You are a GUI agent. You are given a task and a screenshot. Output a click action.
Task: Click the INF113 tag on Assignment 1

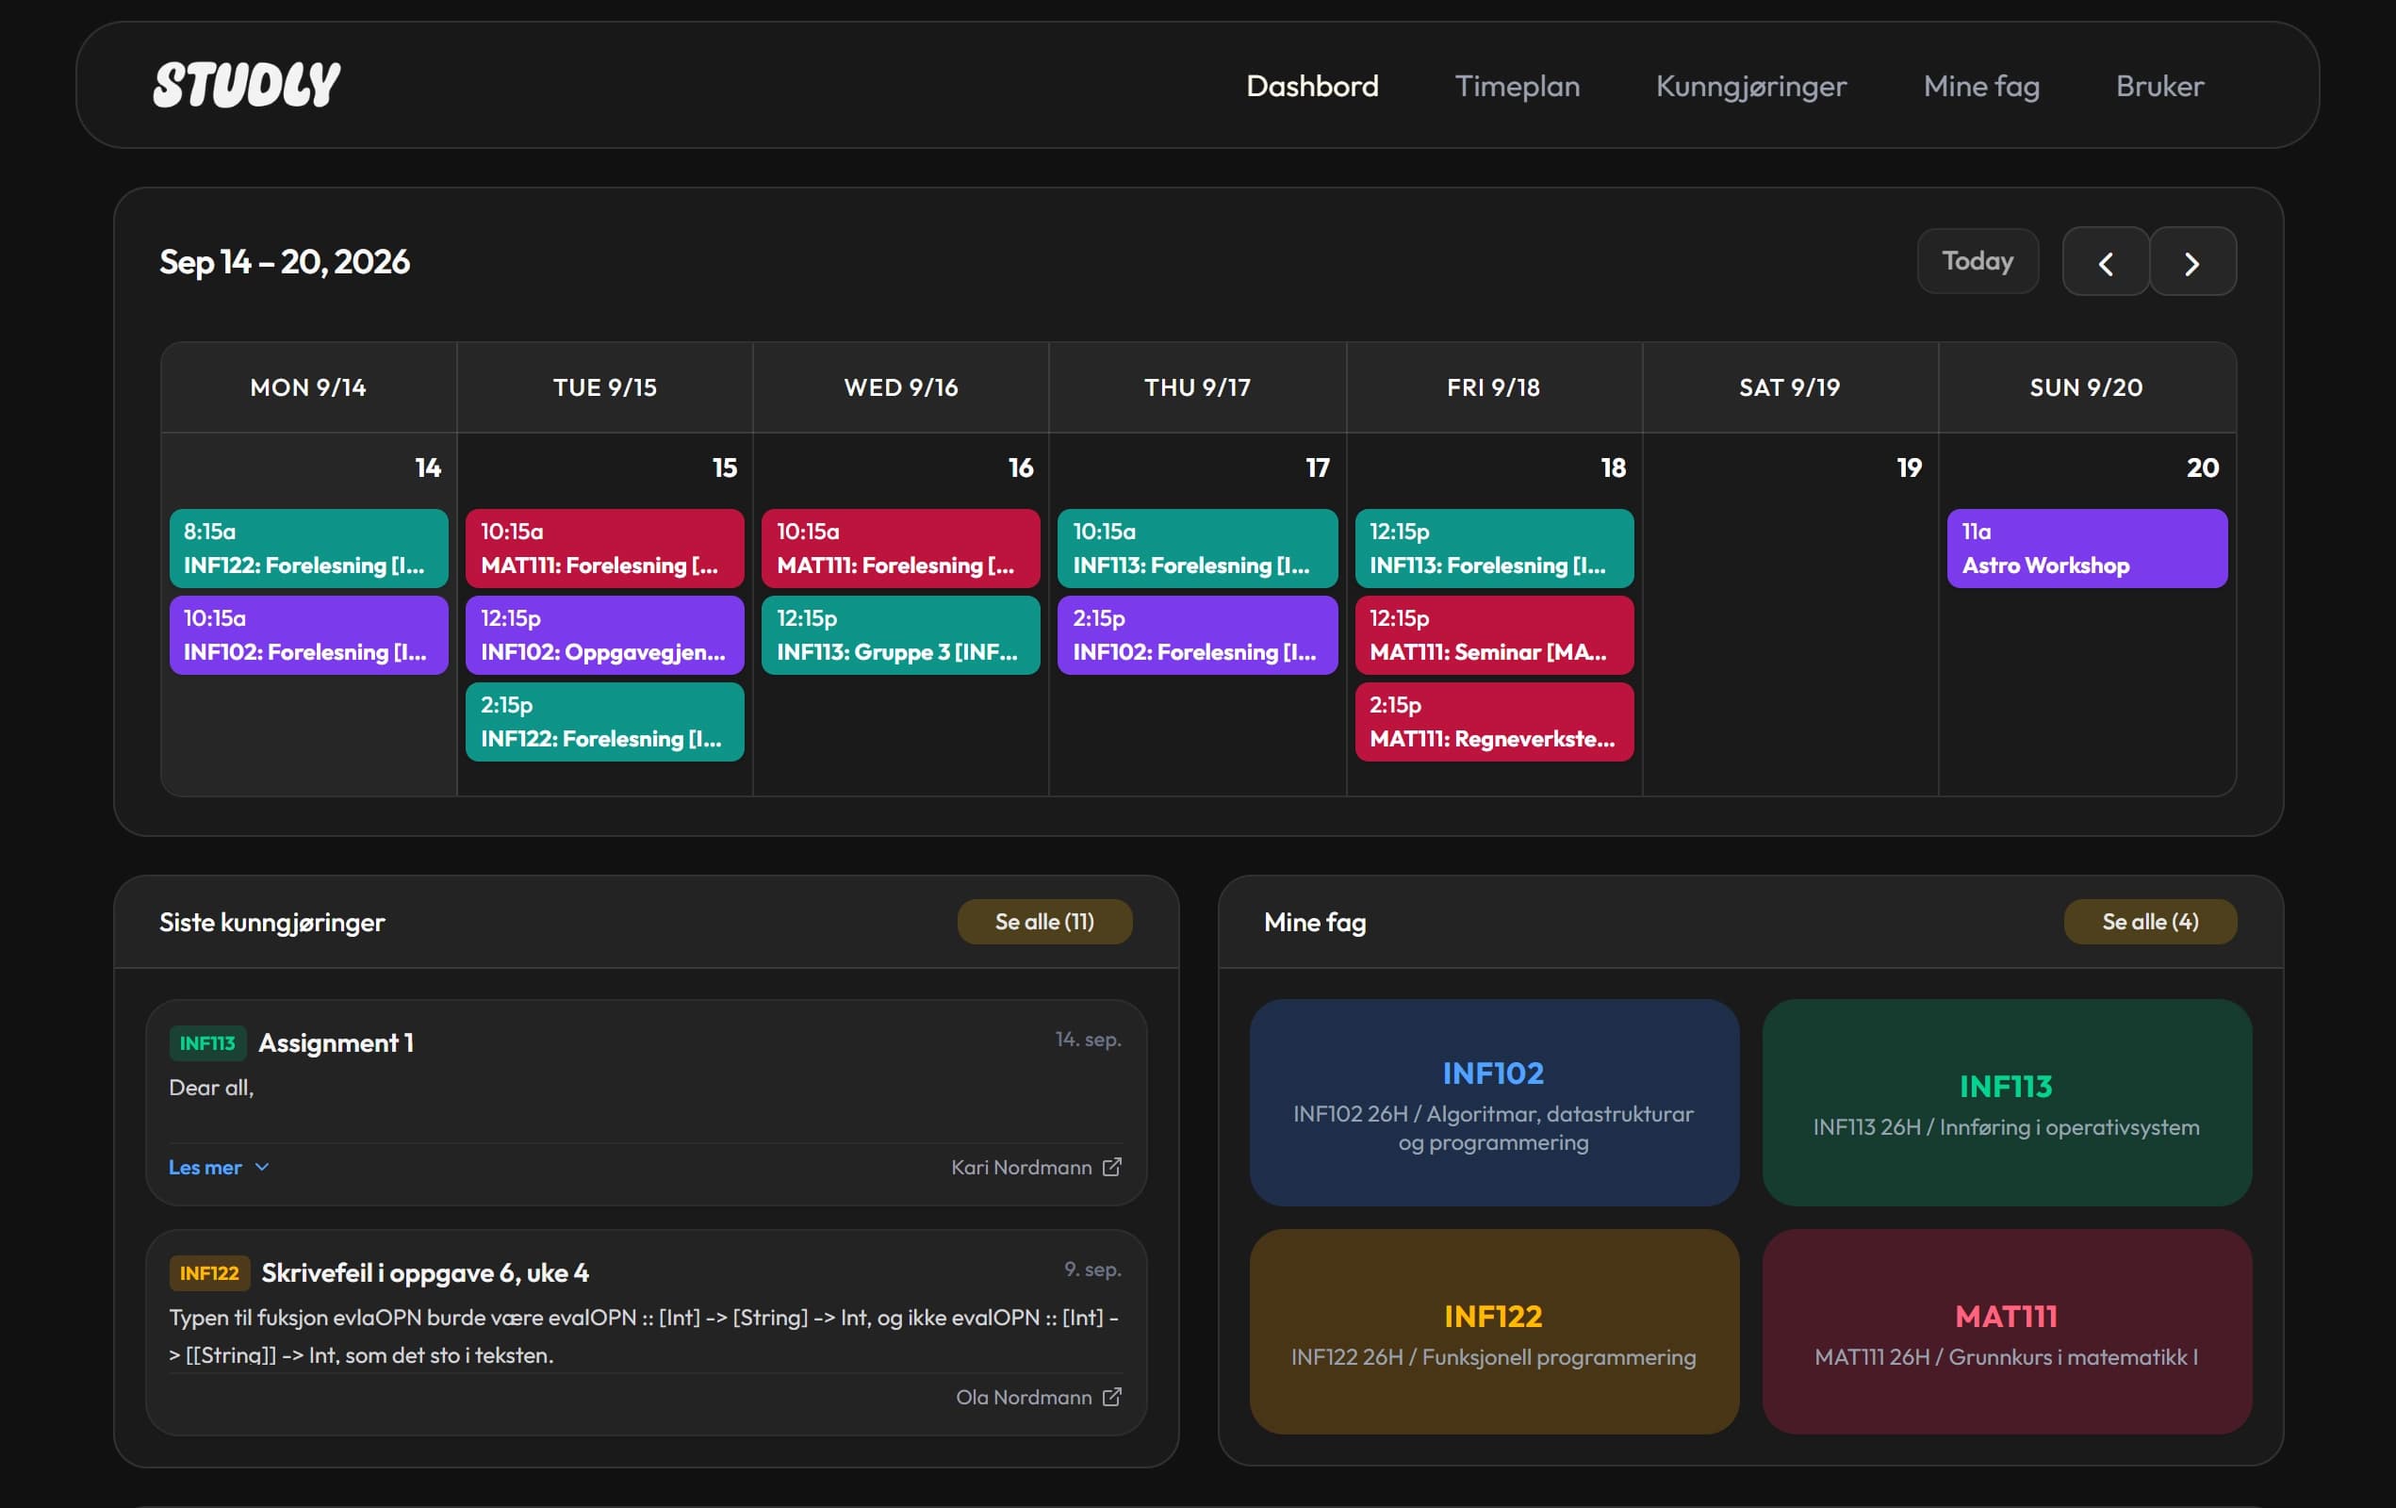click(x=207, y=1042)
